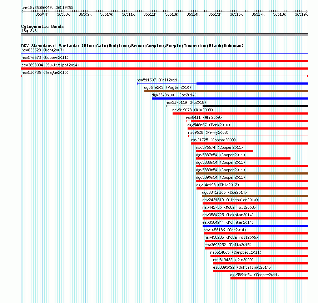Viewport: 318px width, 303px height.
Task: Click the blue bar under dgv3340n100
Action: point(230,99)
